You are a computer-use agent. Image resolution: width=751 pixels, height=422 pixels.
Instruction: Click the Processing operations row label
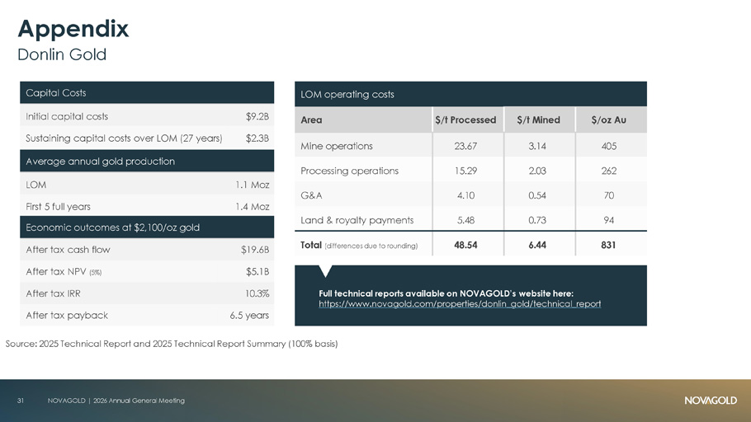tap(350, 171)
